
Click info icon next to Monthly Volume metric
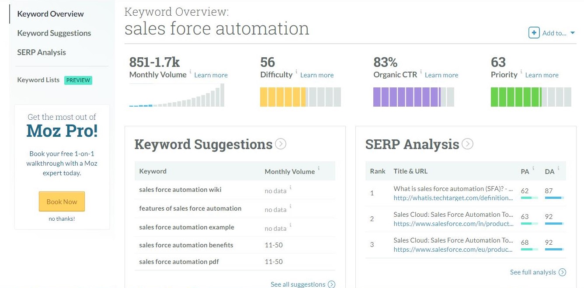tap(190, 72)
